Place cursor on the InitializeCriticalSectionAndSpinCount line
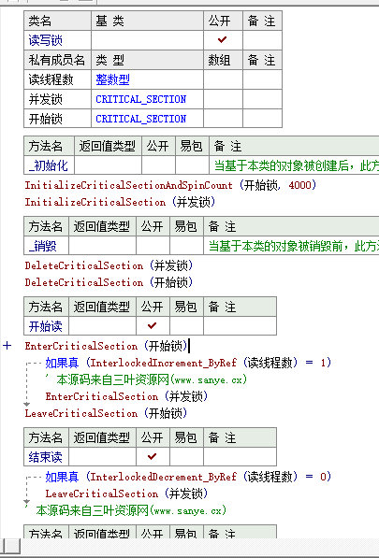This screenshot has width=379, height=558. pyautogui.click(x=170, y=185)
